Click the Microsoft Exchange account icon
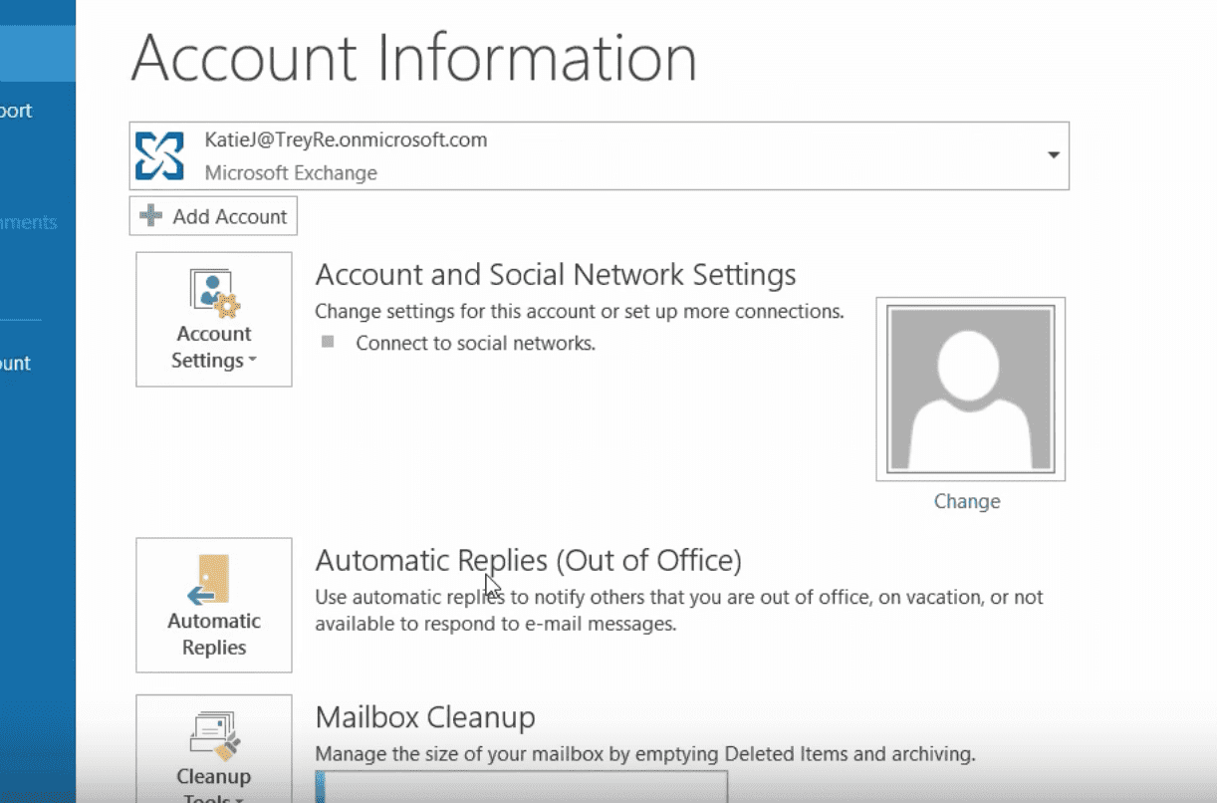Viewport: 1217px width, 803px height. click(159, 155)
